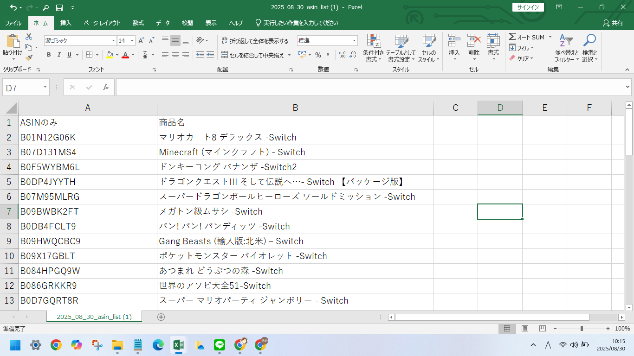The height and width of the screenshot is (356, 634).
Task: Open 条件付き書式 conditional formatting
Action: click(374, 48)
